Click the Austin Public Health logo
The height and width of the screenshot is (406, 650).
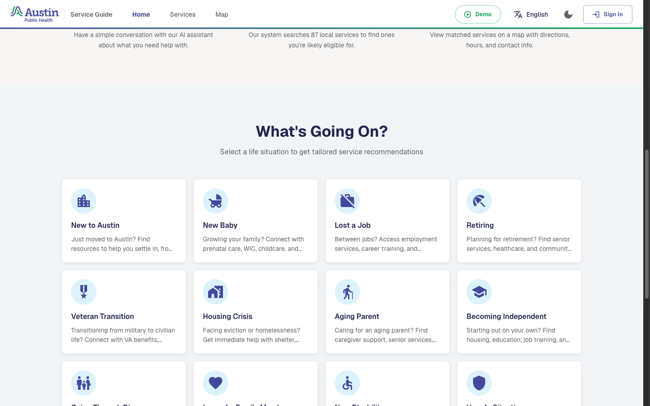point(35,14)
